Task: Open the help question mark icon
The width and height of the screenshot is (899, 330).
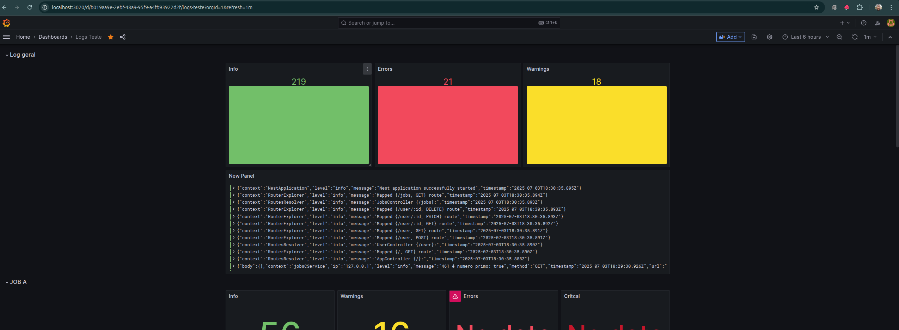Action: [864, 23]
